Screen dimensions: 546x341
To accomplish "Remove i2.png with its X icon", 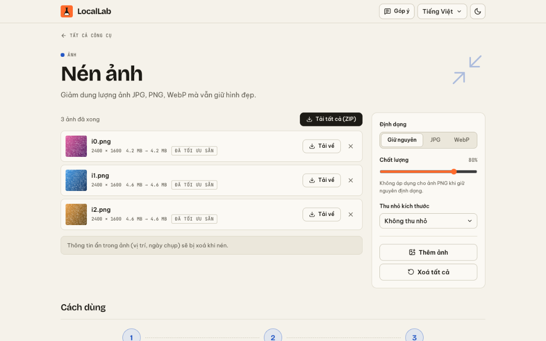I will pyautogui.click(x=351, y=215).
